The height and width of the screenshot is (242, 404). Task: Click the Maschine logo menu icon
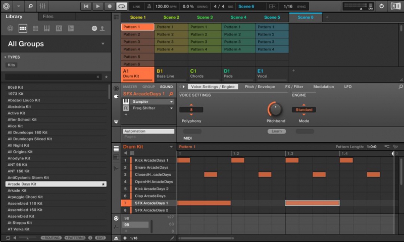6,6
